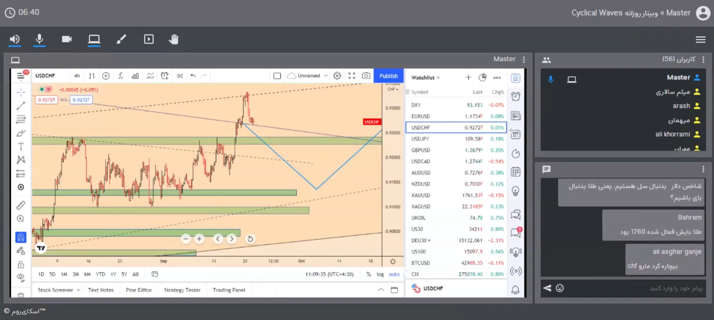Select the Text drawing tool
The height and width of the screenshot is (320, 714).
click(21, 146)
